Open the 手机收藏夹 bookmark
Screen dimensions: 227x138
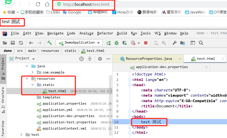pyautogui.click(x=32, y=12)
